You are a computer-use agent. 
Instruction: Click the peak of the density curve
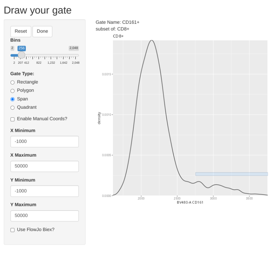152,41
